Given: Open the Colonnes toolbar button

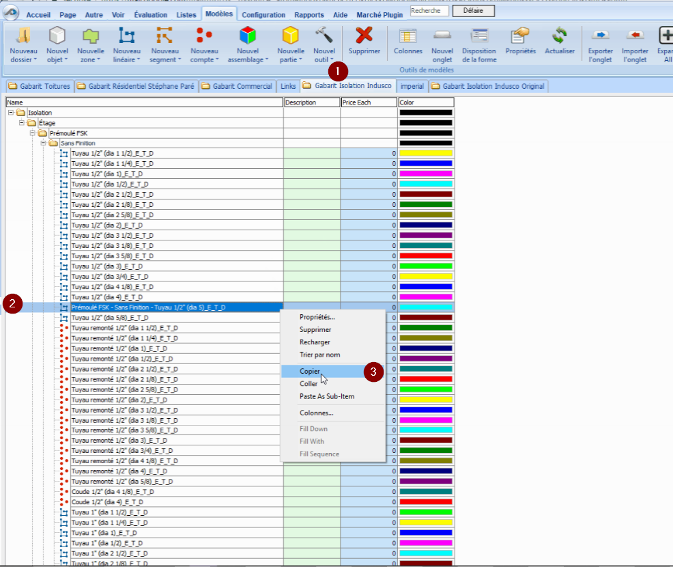Looking at the screenshot, I should (x=408, y=41).
